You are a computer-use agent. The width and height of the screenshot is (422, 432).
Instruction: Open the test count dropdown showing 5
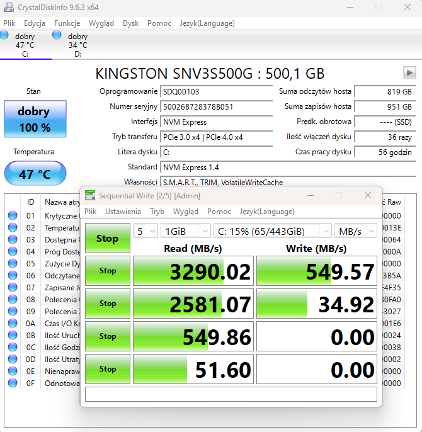[145, 230]
